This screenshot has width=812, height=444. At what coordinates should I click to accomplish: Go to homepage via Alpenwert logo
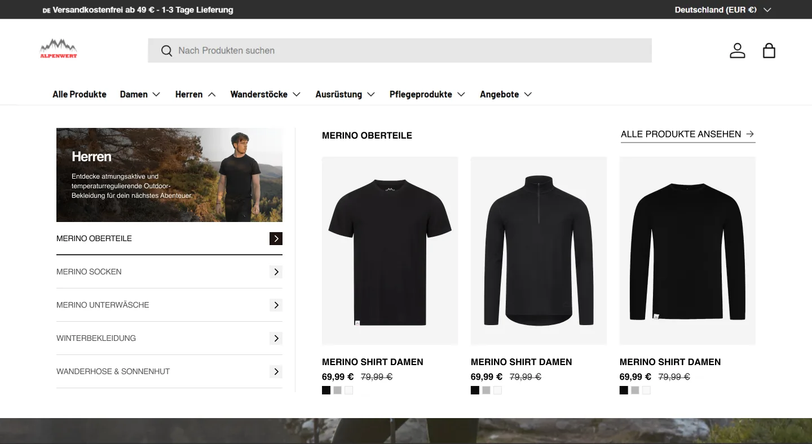(x=59, y=49)
